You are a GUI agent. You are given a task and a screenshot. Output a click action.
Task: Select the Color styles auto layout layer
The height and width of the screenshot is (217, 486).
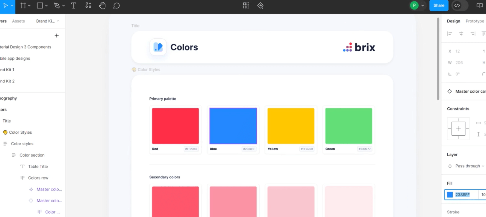pos(22,144)
